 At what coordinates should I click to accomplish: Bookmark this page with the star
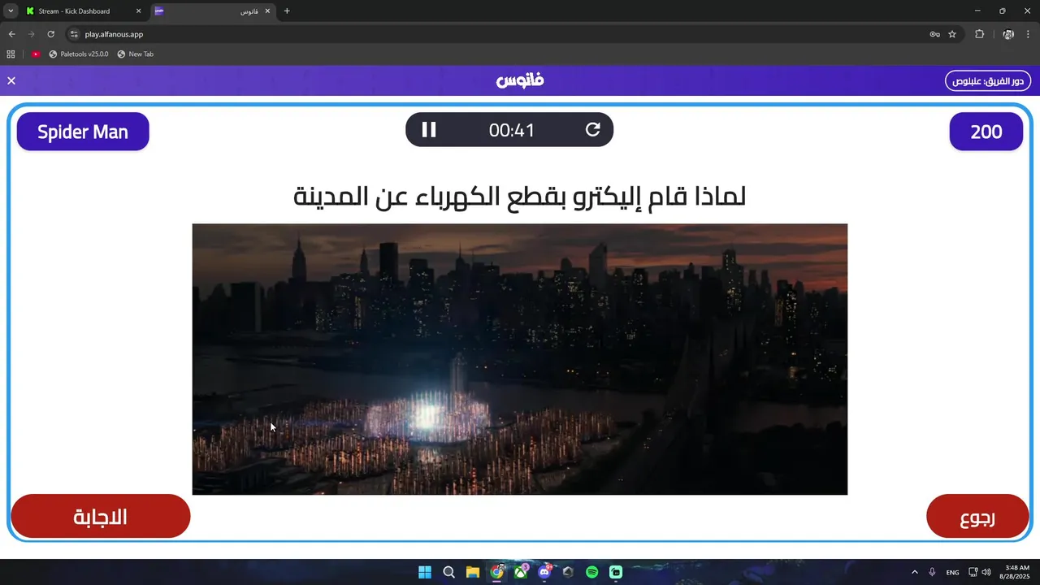[952, 34]
